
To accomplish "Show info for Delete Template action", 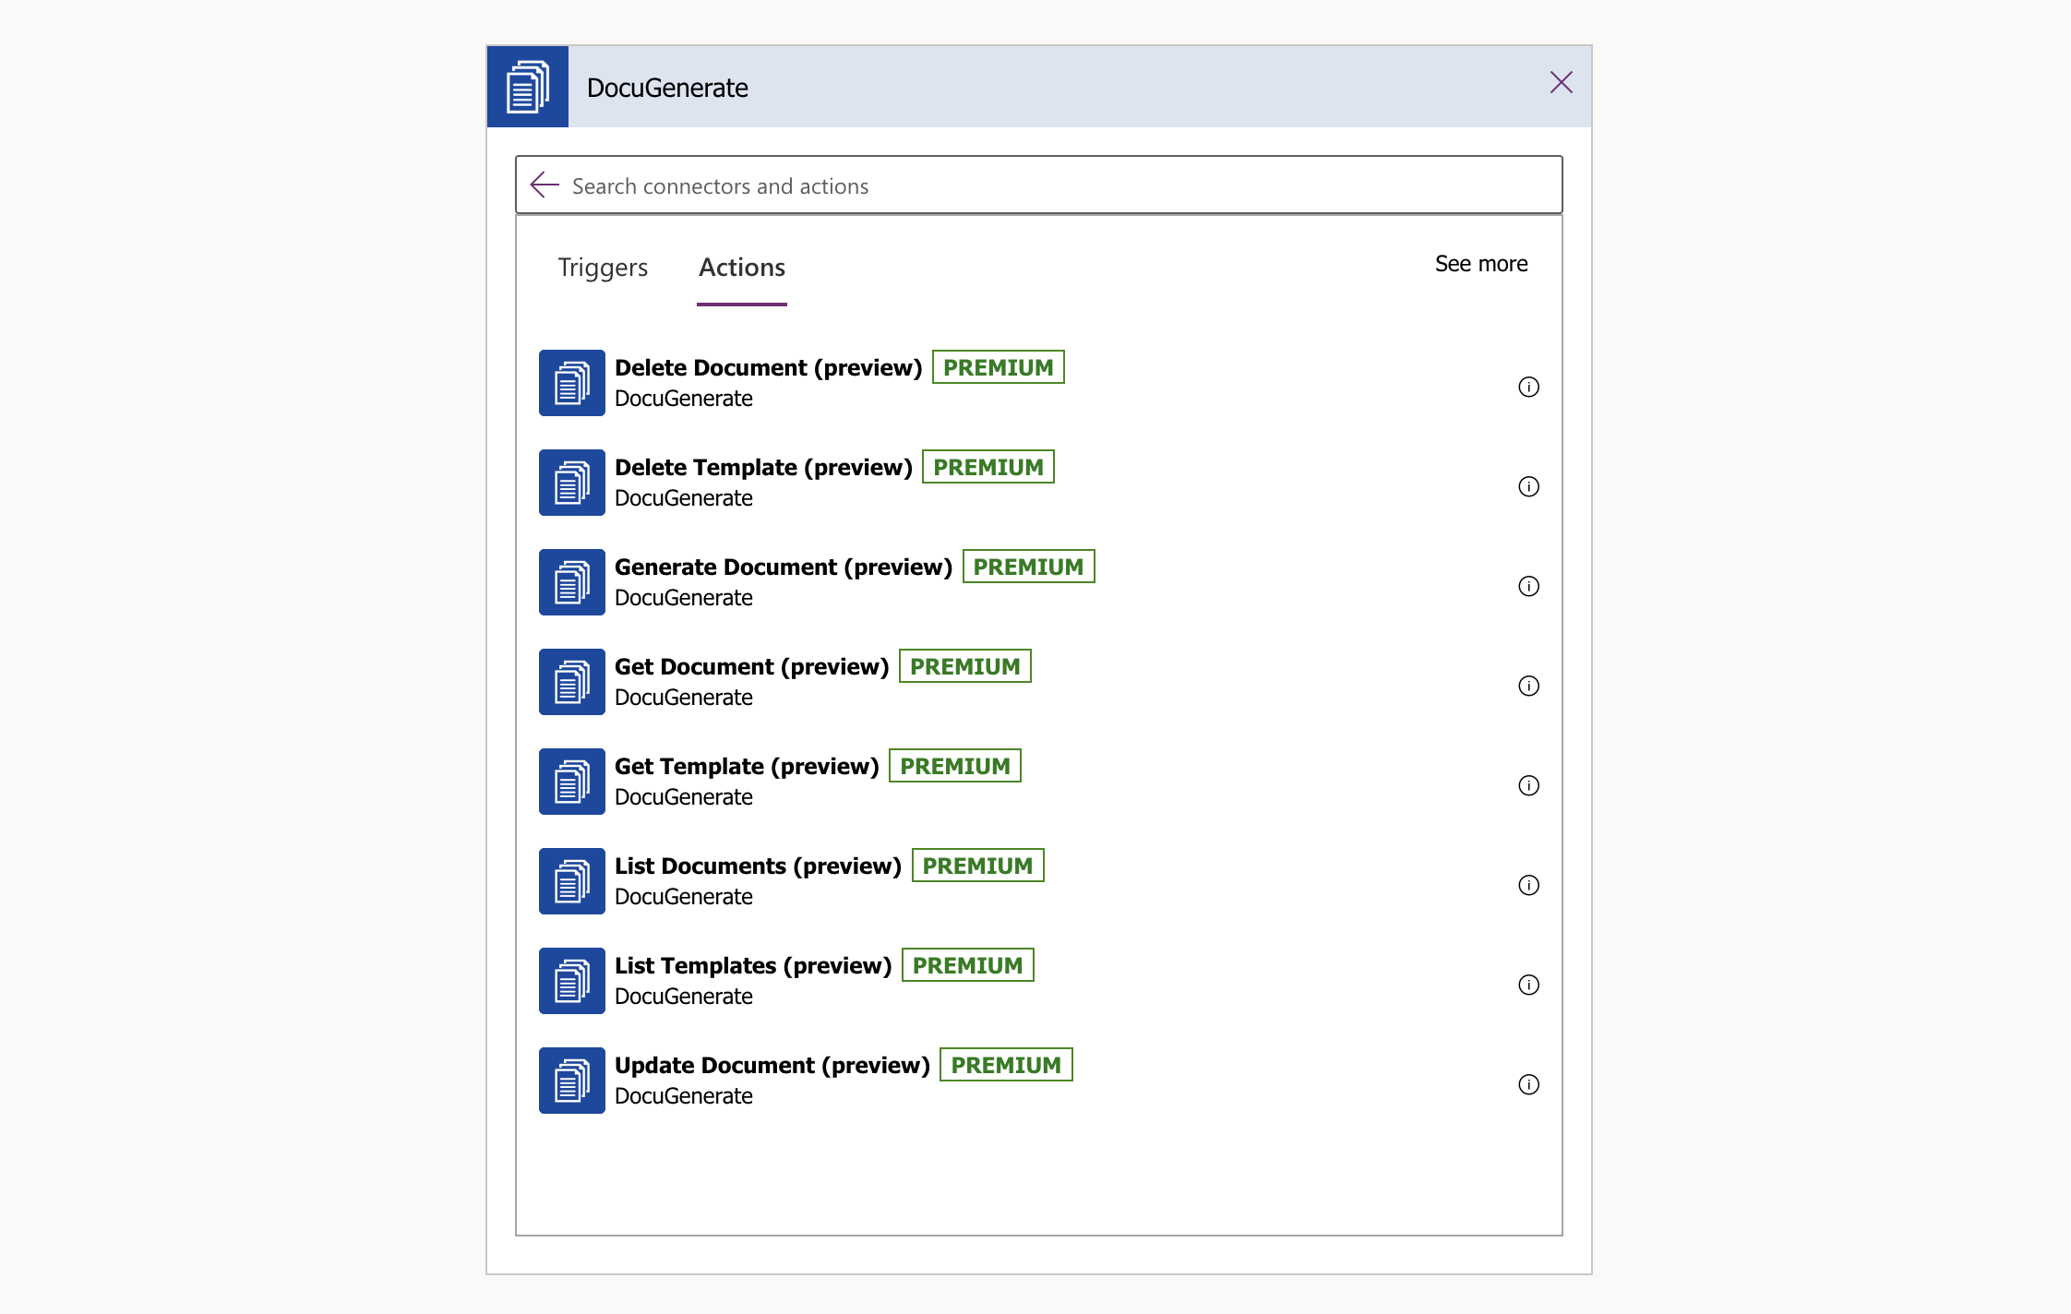I will [x=1528, y=486].
